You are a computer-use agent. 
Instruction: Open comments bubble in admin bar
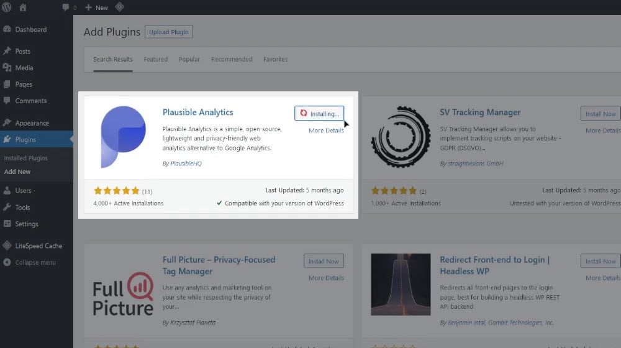coord(66,7)
